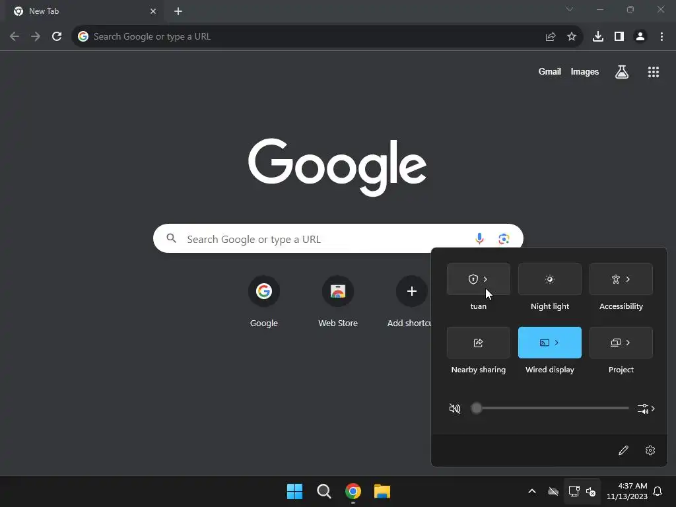676x507 pixels.
Task: Open Windows Start menu
Action: 295,491
